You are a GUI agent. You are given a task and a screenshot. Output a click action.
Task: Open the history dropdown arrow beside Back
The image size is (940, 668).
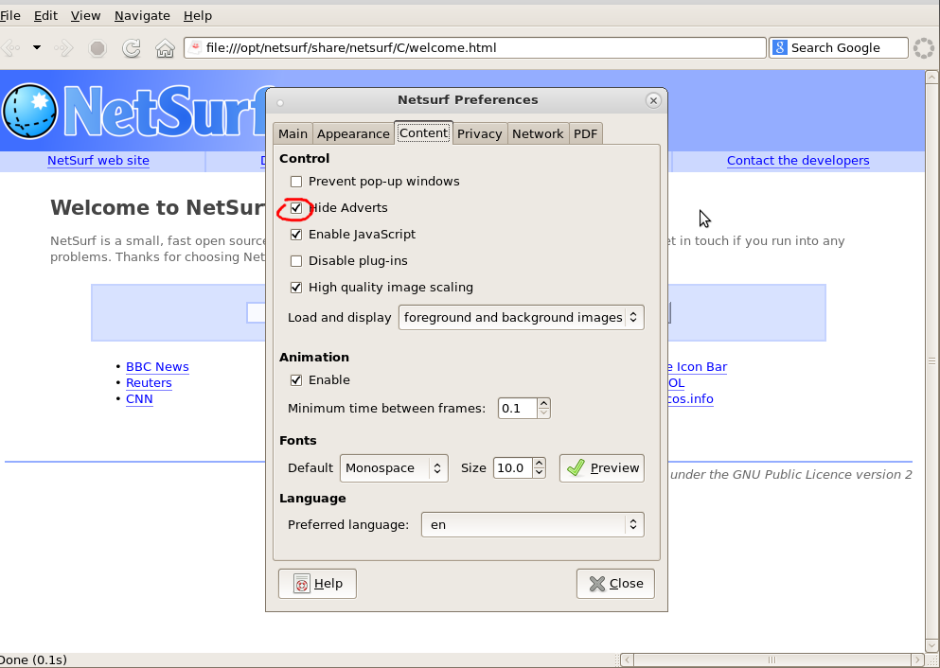click(37, 47)
